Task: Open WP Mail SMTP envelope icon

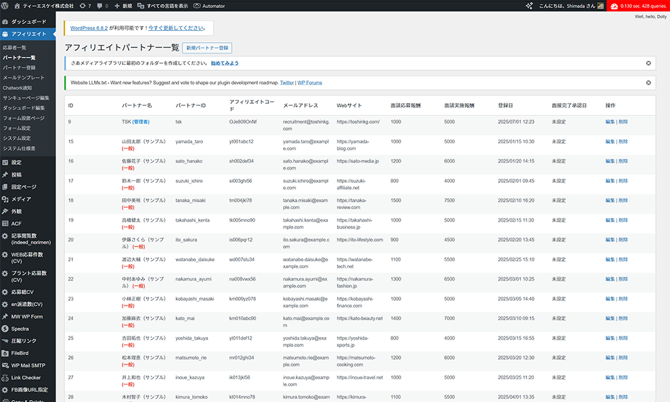Action: pos(5,366)
